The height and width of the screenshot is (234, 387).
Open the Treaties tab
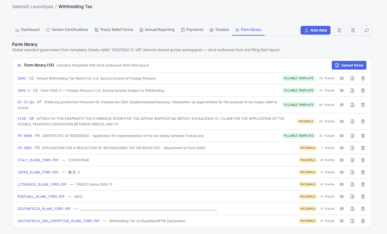(x=219, y=30)
